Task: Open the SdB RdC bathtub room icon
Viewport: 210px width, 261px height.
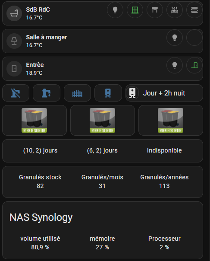Action: 14,13
